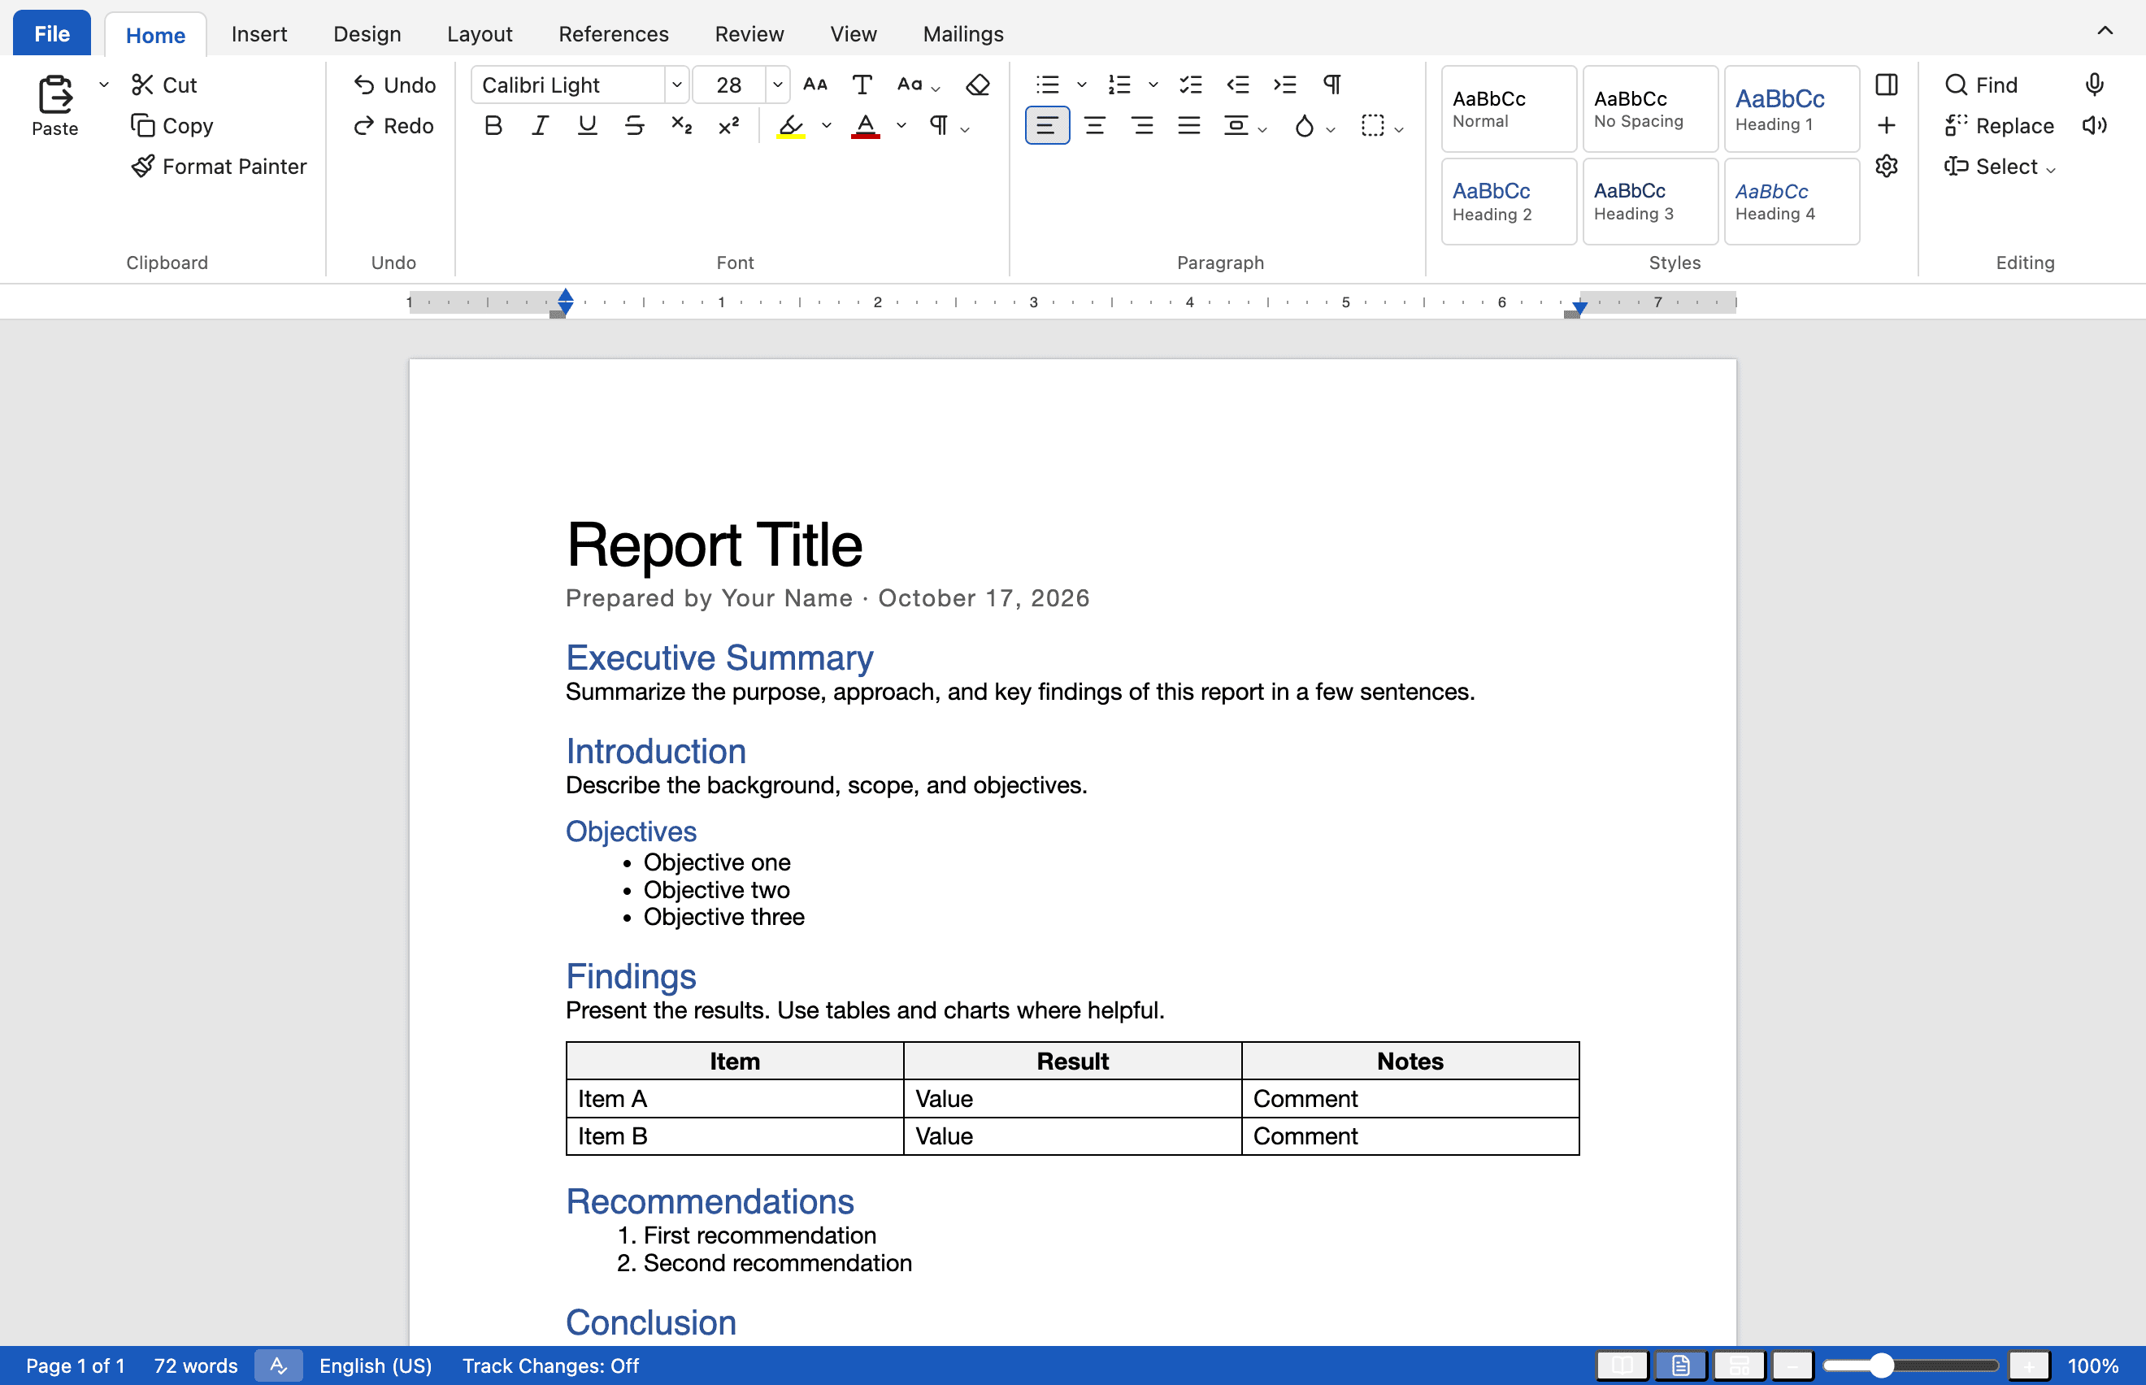The height and width of the screenshot is (1385, 2146).
Task: Click the spell check status bar icon
Action: pyautogui.click(x=279, y=1365)
